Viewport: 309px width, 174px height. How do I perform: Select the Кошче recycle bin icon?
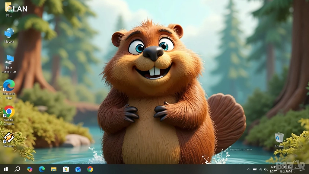[279, 138]
